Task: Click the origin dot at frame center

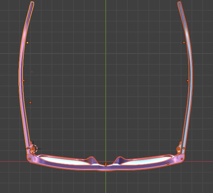Action: tap(106, 164)
